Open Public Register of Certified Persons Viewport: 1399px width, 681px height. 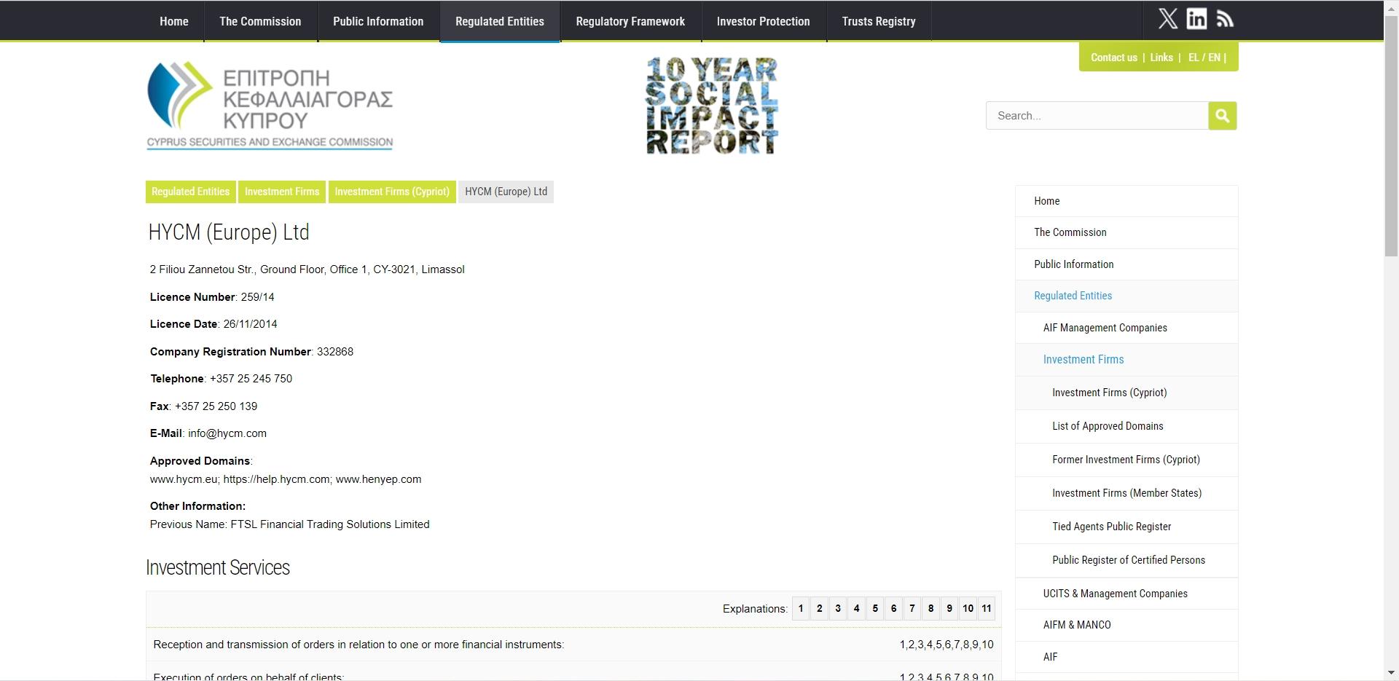pyautogui.click(x=1126, y=560)
